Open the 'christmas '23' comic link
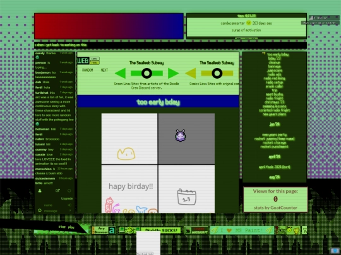The image size is (341, 255). [274, 102]
